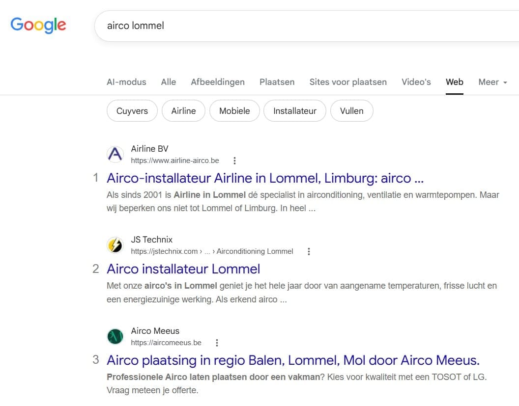Click the Airline BV site name
Viewport: 519px width, 406px height.
point(149,149)
